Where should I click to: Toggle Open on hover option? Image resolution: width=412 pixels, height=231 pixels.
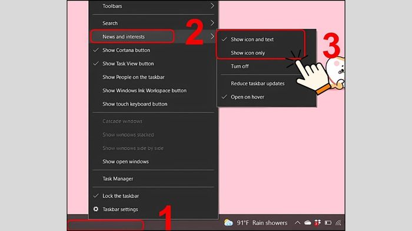click(267, 97)
